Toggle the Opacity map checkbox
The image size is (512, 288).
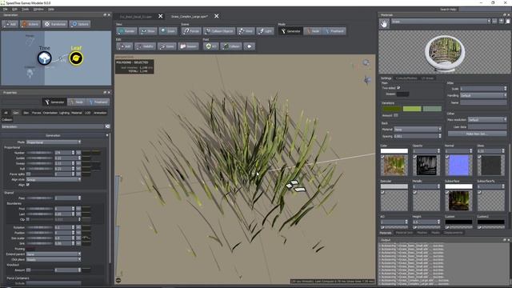point(414,157)
